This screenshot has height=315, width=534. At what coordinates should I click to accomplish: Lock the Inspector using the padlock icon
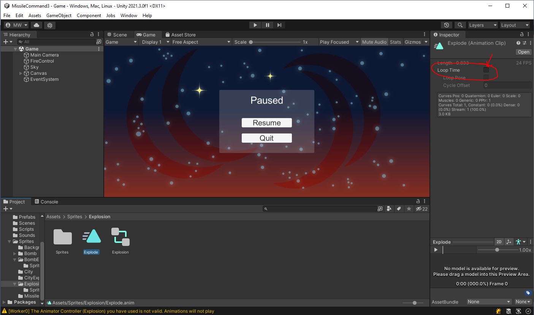coord(522,35)
